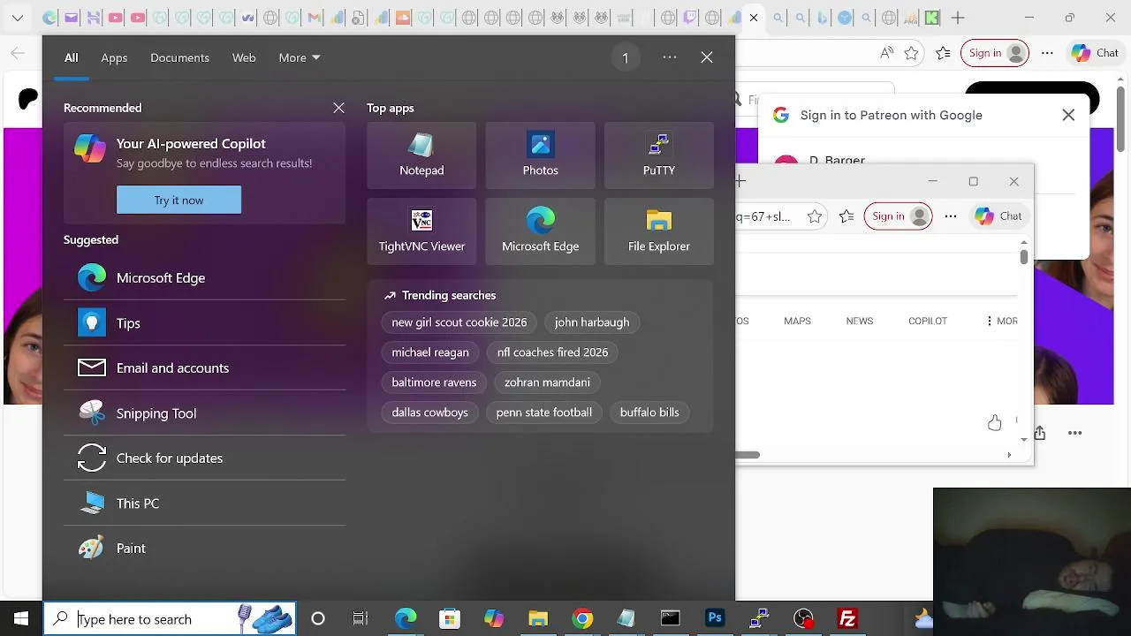This screenshot has height=636, width=1131.
Task: Dismiss the Recommended section
Action: [x=338, y=108]
